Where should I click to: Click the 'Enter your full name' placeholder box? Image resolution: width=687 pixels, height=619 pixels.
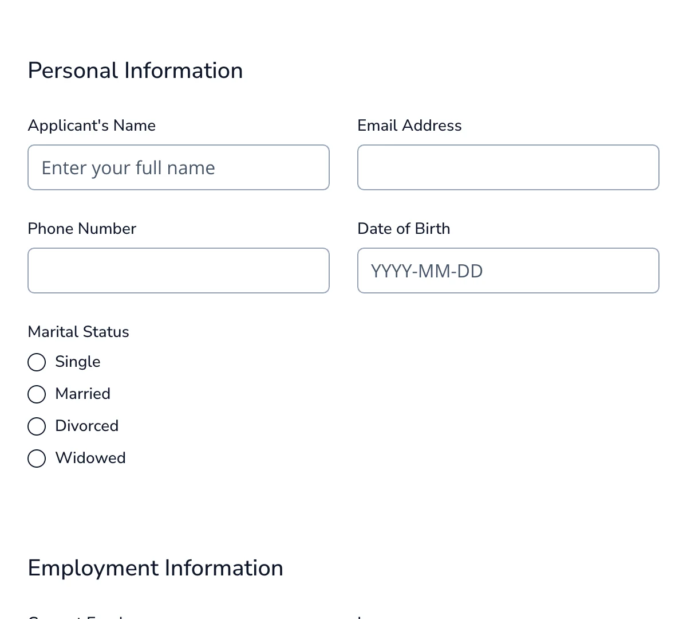point(179,167)
